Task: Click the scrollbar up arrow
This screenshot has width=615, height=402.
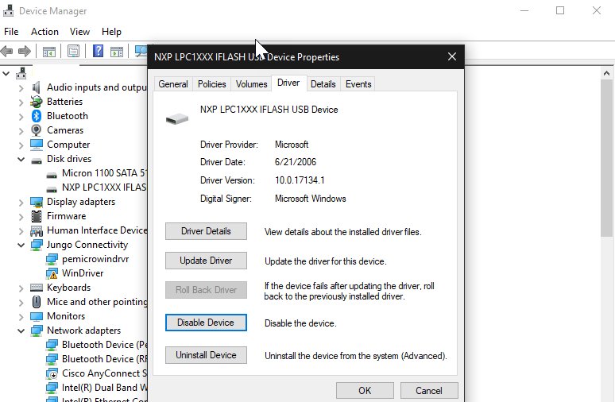Action: (606, 73)
